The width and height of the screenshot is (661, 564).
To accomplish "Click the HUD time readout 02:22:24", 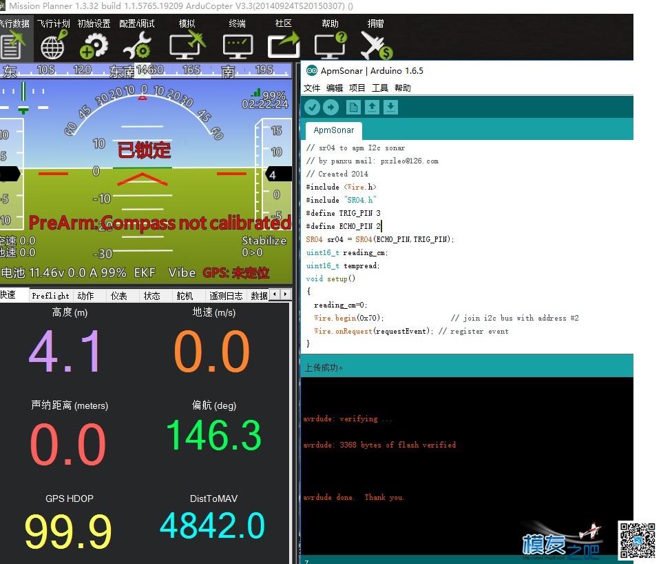I will [x=264, y=104].
